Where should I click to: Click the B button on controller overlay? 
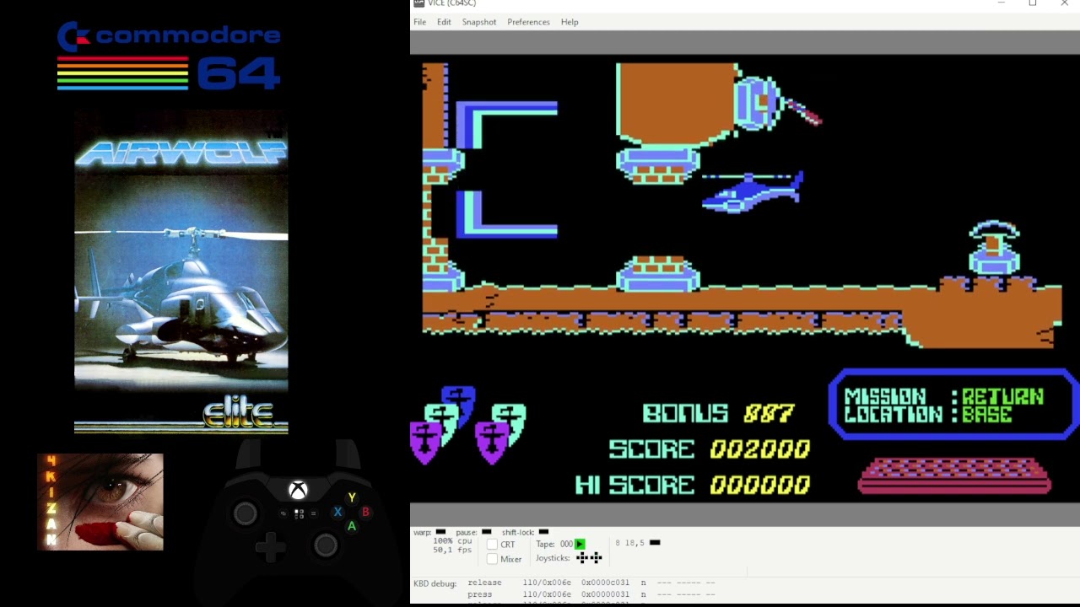[x=365, y=512]
